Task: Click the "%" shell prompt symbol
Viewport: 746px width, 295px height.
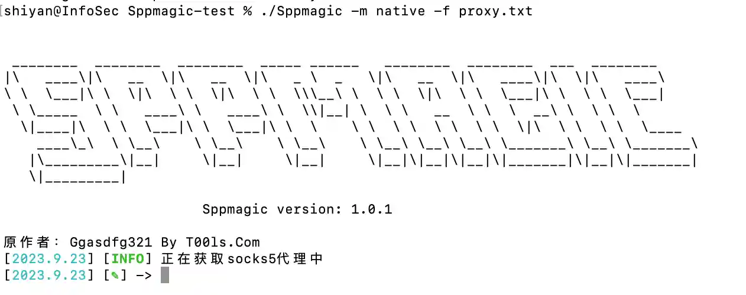Action: pos(247,11)
